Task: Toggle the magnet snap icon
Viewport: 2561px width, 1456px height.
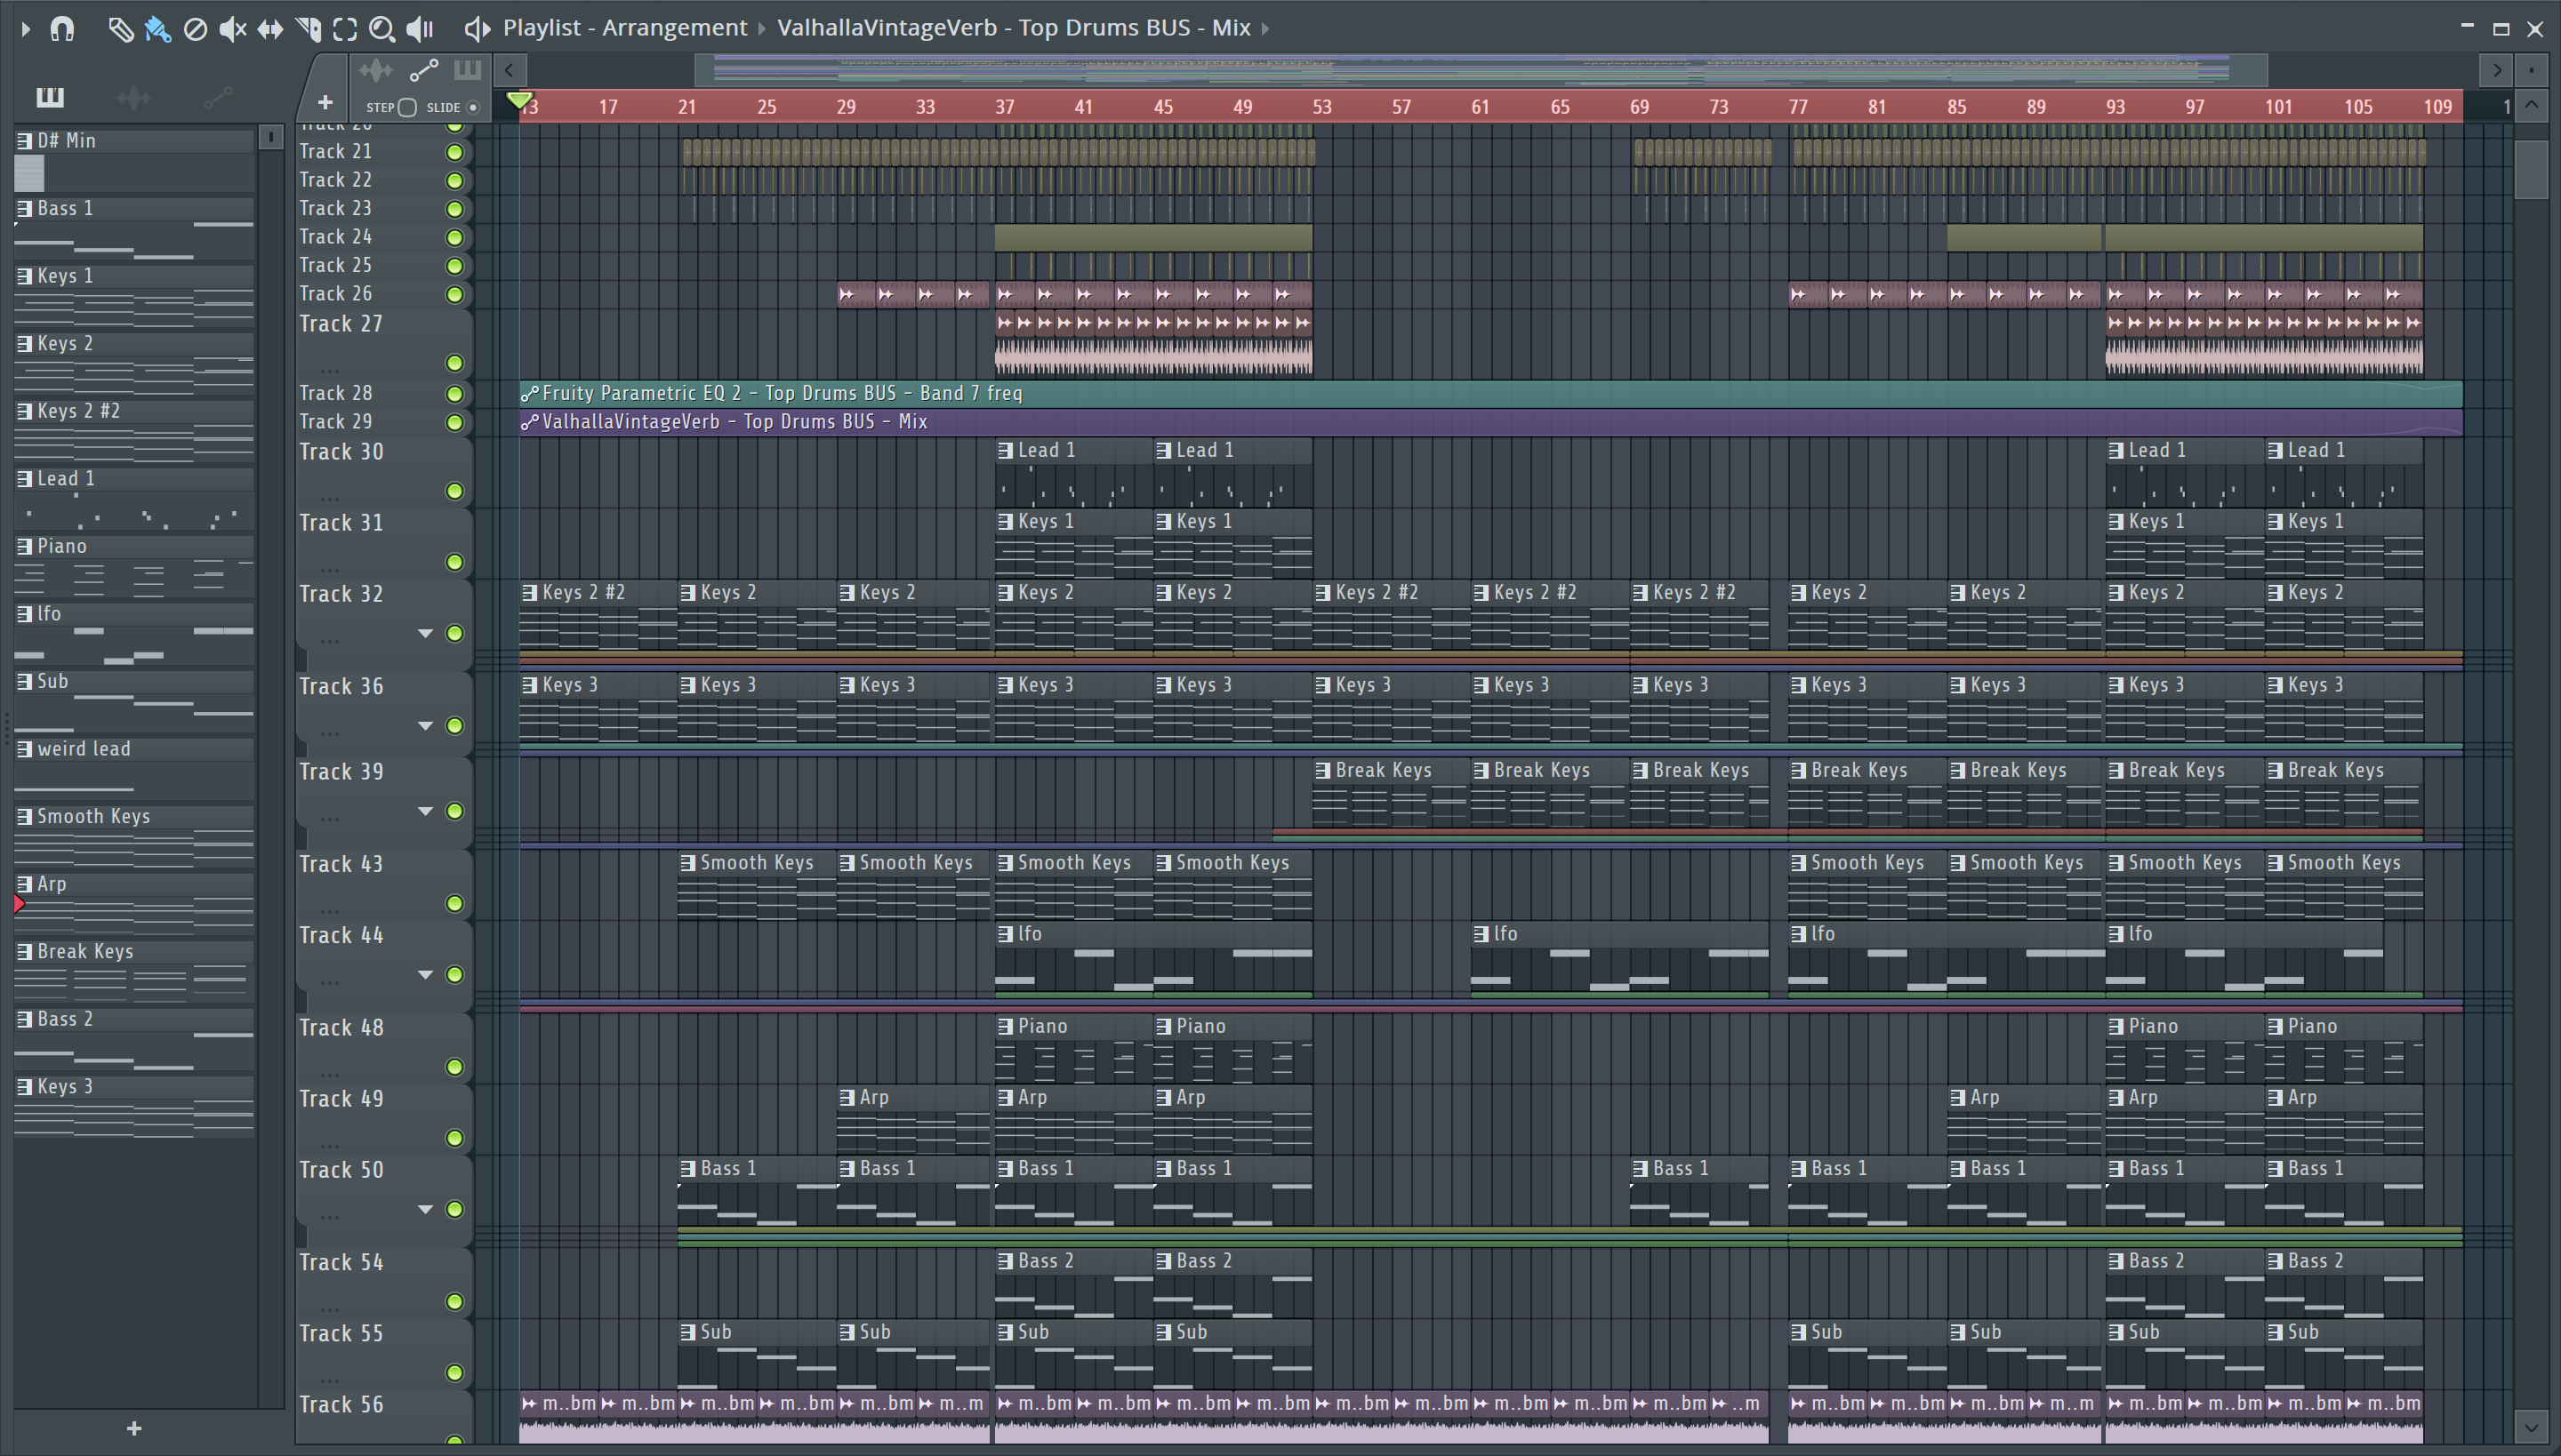Action: point(62,29)
